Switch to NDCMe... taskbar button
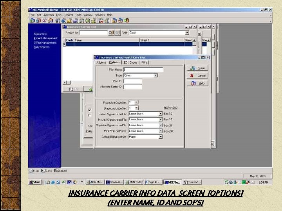Screen dimensions: 282x211 [x=173, y=182]
